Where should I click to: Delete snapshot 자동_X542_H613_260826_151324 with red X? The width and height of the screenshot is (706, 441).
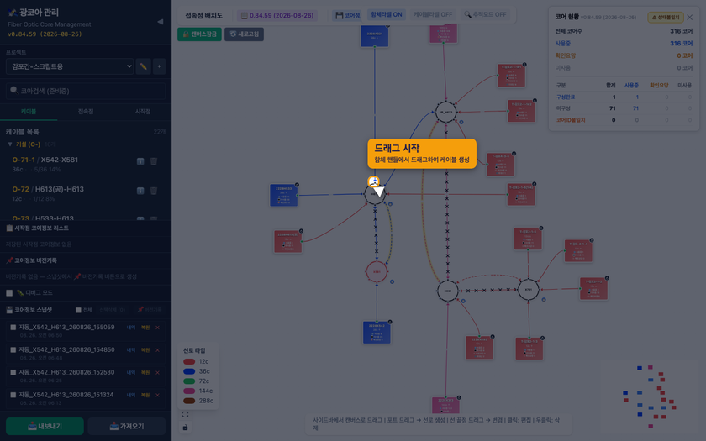click(157, 395)
